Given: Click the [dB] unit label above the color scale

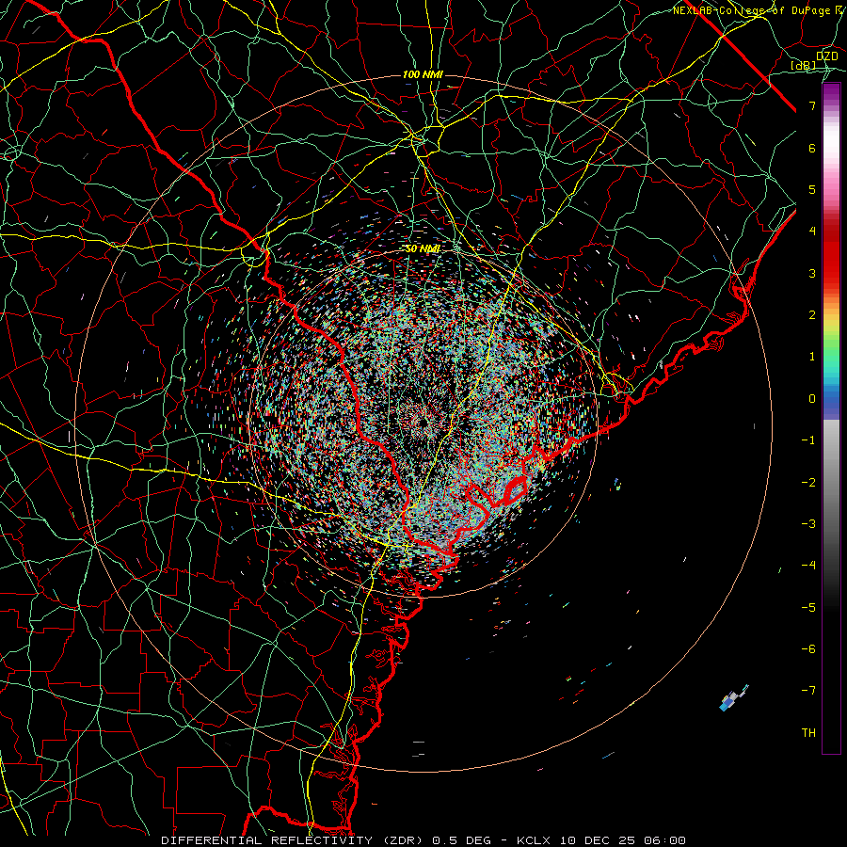Looking at the screenshot, I should (x=804, y=65).
